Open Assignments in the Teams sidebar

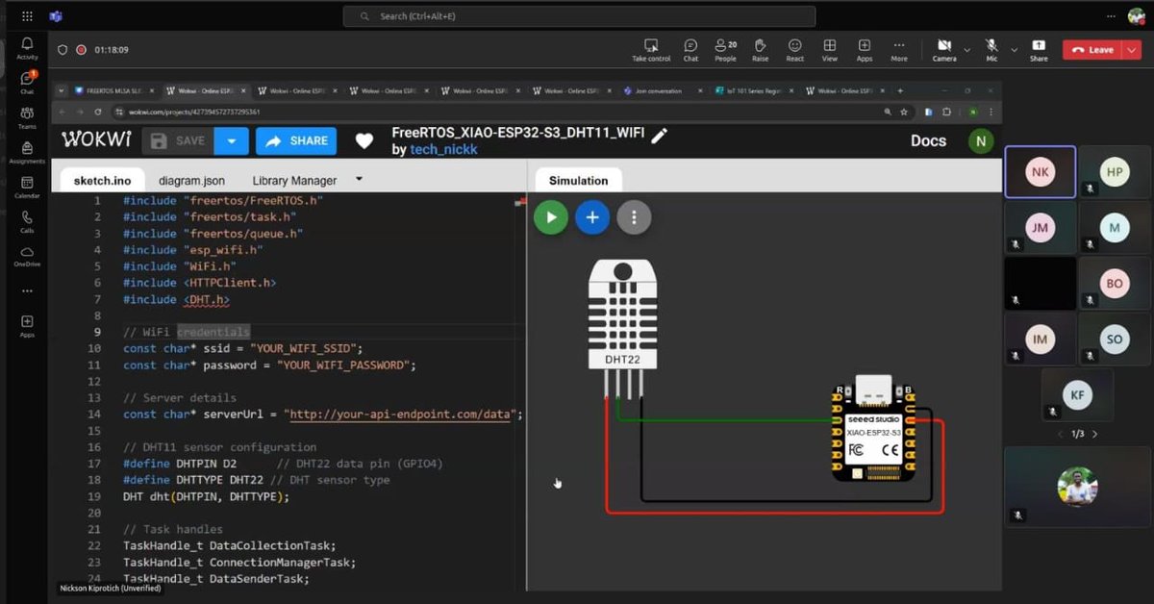tap(27, 152)
